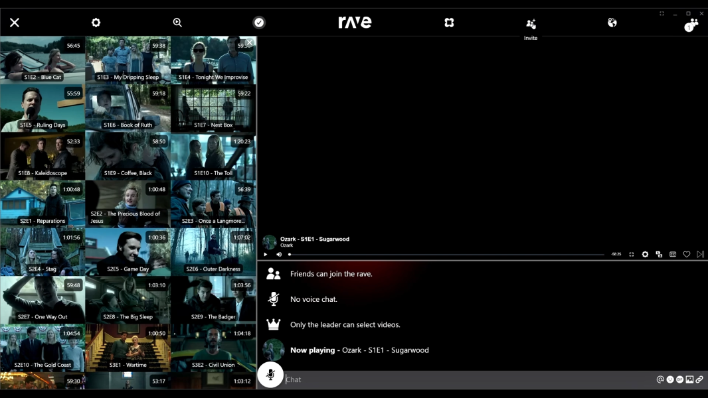708x398 pixels.
Task: Select episode S1E4 - Tonight We Improvise
Action: (x=213, y=60)
